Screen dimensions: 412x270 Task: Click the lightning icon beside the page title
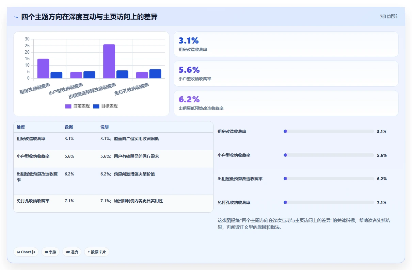click(16, 17)
